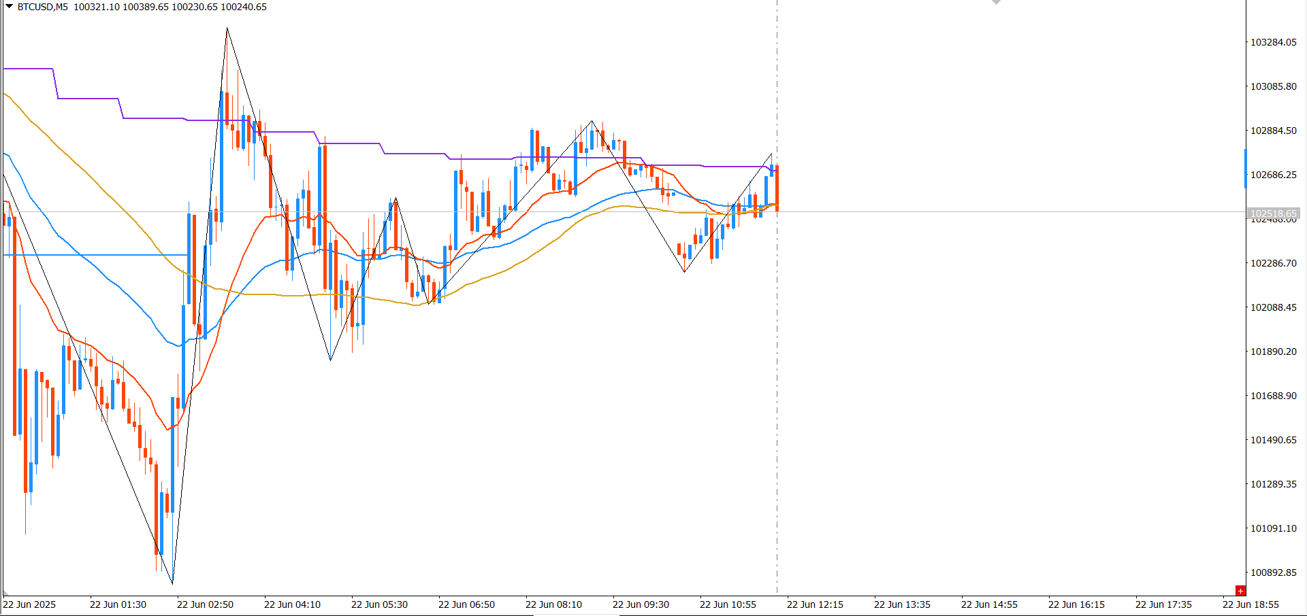Click the 100892.85 price scale label

click(1273, 572)
